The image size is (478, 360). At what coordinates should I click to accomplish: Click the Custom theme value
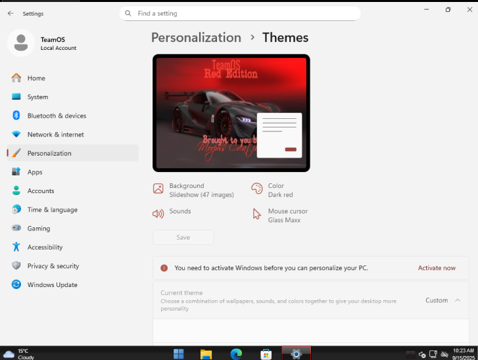tap(437, 300)
